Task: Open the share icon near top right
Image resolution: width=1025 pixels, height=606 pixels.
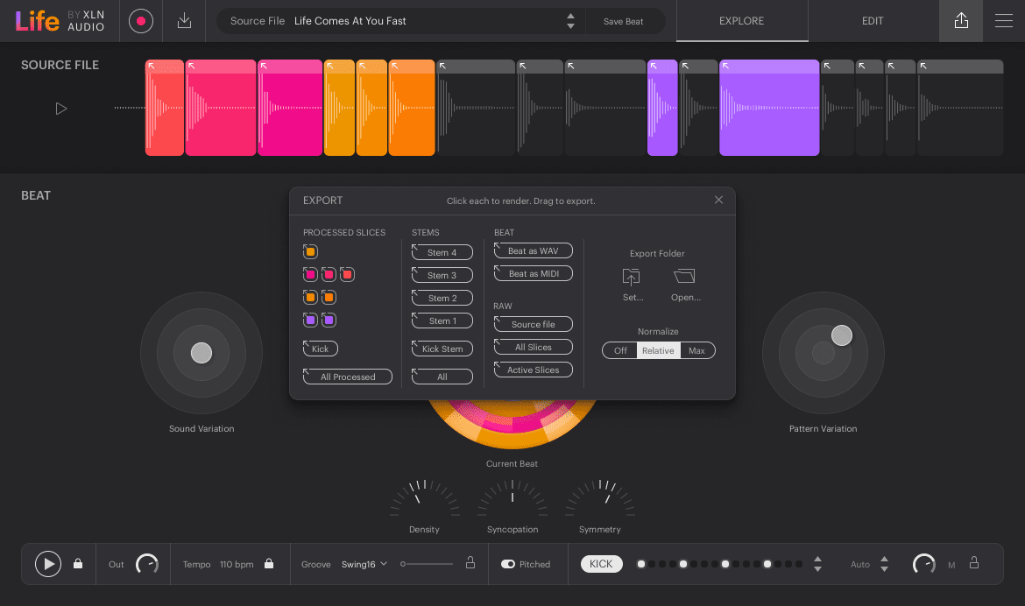Action: pos(960,20)
